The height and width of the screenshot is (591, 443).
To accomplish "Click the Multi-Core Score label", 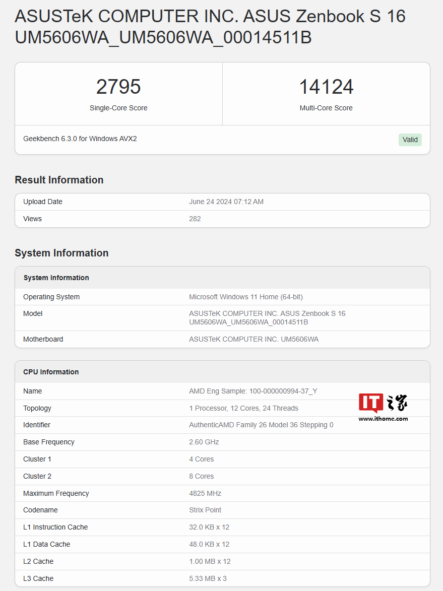I will tap(326, 108).
